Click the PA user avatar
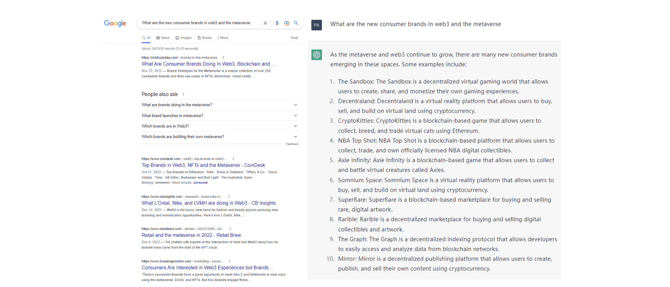 [x=316, y=25]
